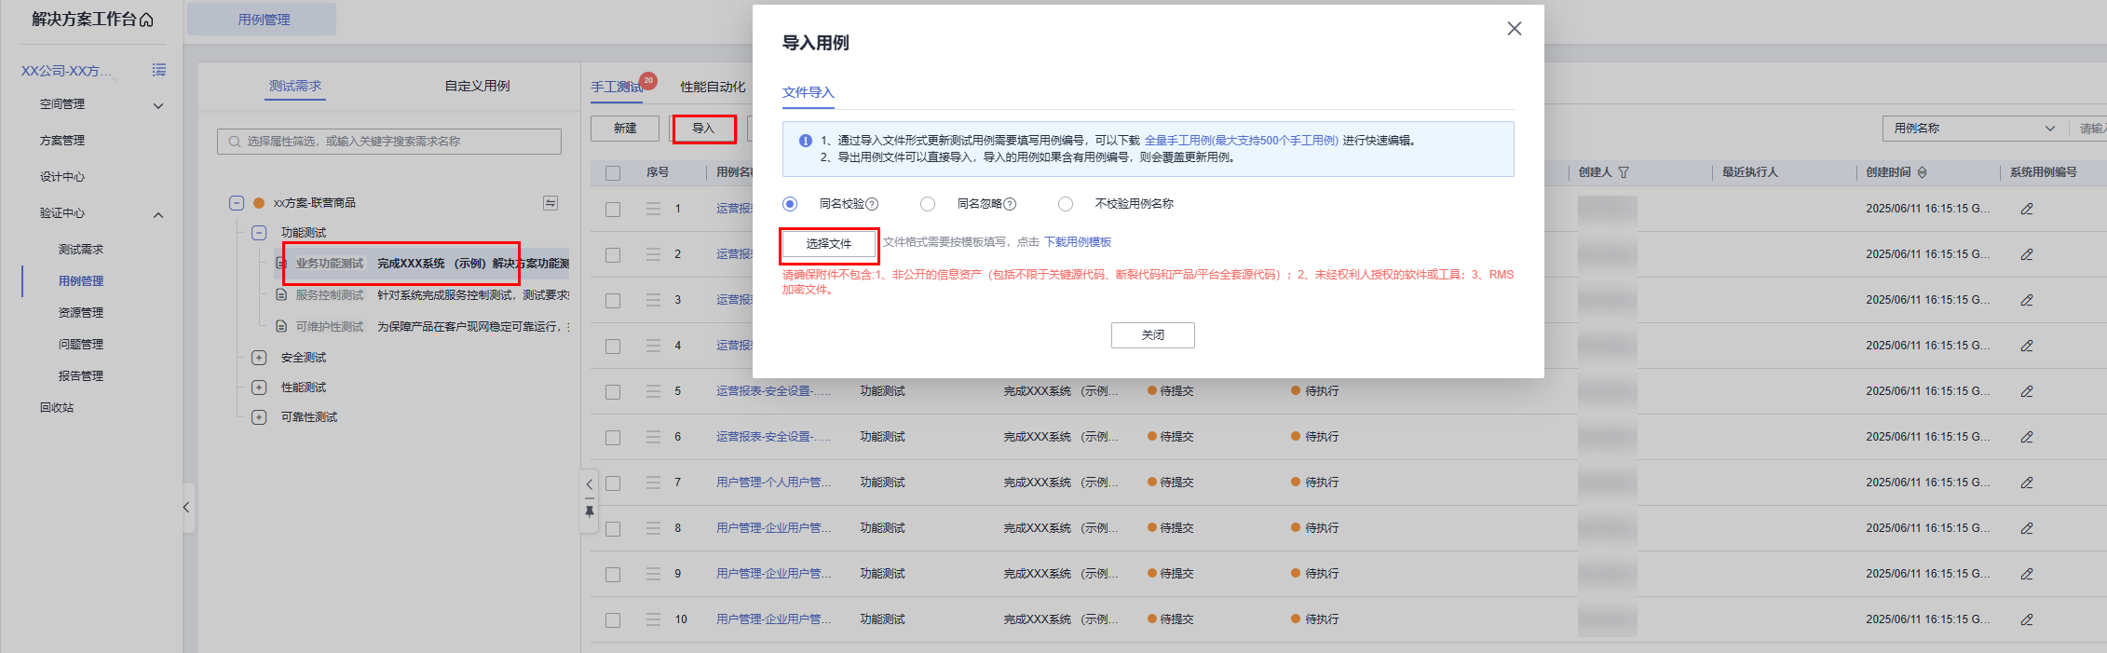
Task: Click the 用例管理 top breadcrumb tab
Action: coord(264,20)
